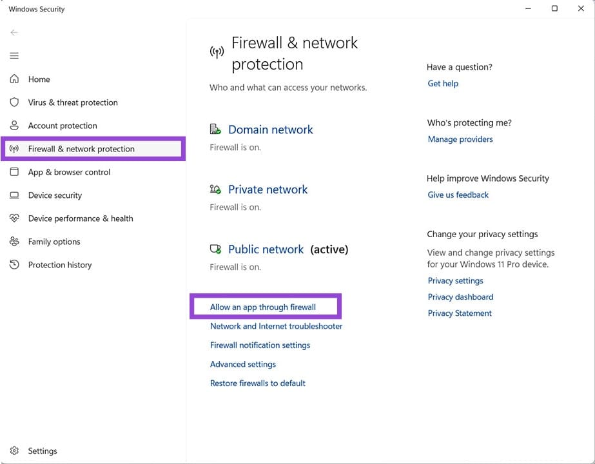
Task: Click the Home house icon
Action: tap(14, 79)
